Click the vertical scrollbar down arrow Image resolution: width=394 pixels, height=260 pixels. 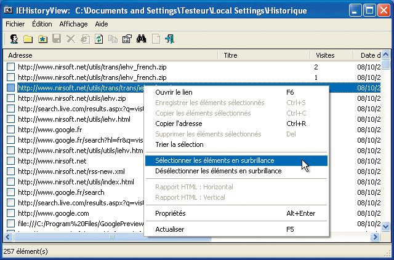pos(385,227)
